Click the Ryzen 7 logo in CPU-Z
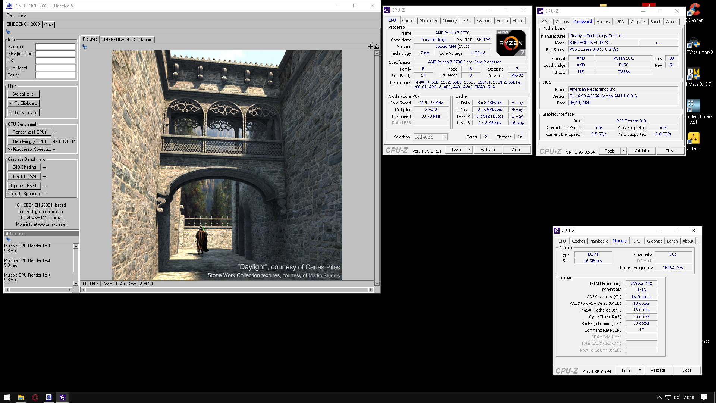 (x=511, y=43)
